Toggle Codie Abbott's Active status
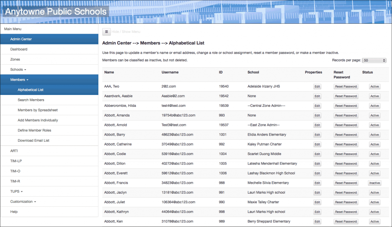 pos(374,154)
